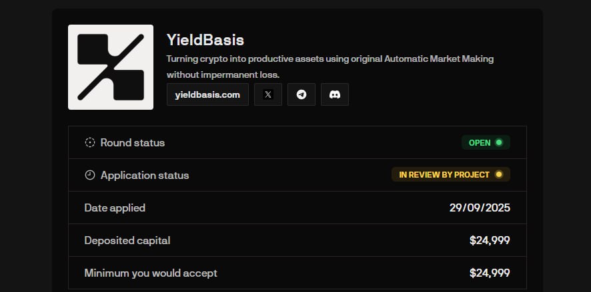Click the Minimum you would accept label
The width and height of the screenshot is (591, 292).
[151, 273]
